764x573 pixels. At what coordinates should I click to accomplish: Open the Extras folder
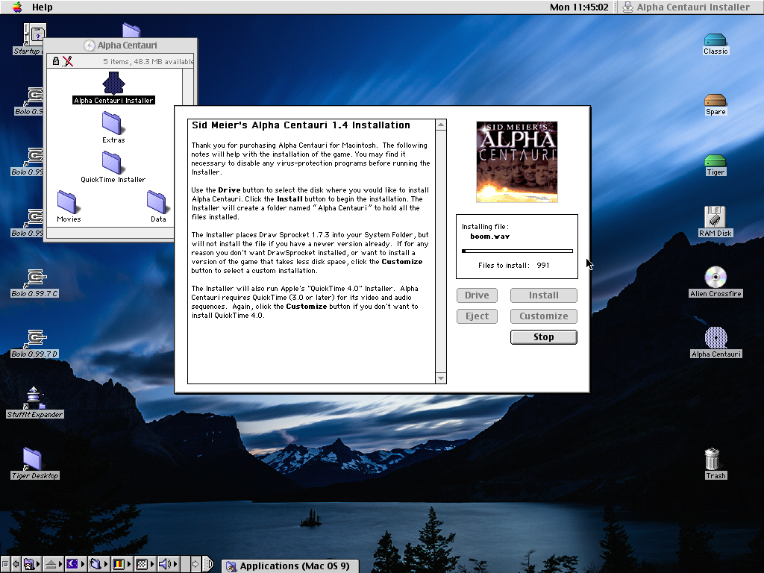(x=112, y=123)
